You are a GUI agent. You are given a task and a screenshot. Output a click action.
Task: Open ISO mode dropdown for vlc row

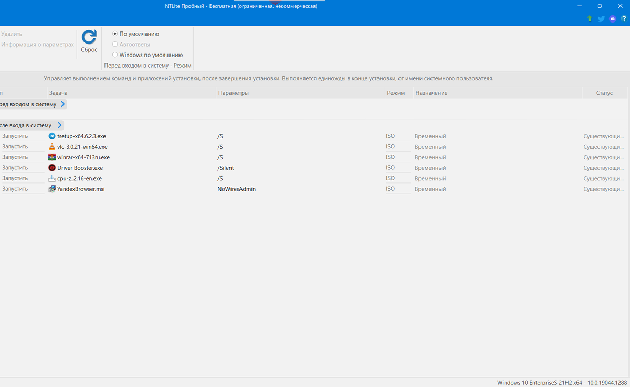point(397,147)
